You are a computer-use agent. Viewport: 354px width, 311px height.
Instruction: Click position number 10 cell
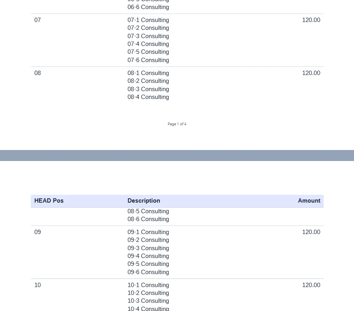pos(37,285)
